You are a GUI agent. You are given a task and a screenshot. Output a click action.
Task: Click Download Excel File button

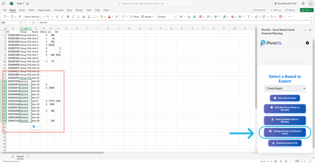pyautogui.click(x=285, y=143)
